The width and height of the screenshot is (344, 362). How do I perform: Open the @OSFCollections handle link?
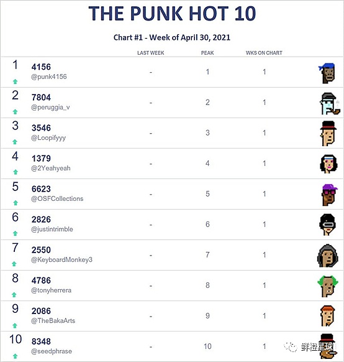[x=57, y=198]
